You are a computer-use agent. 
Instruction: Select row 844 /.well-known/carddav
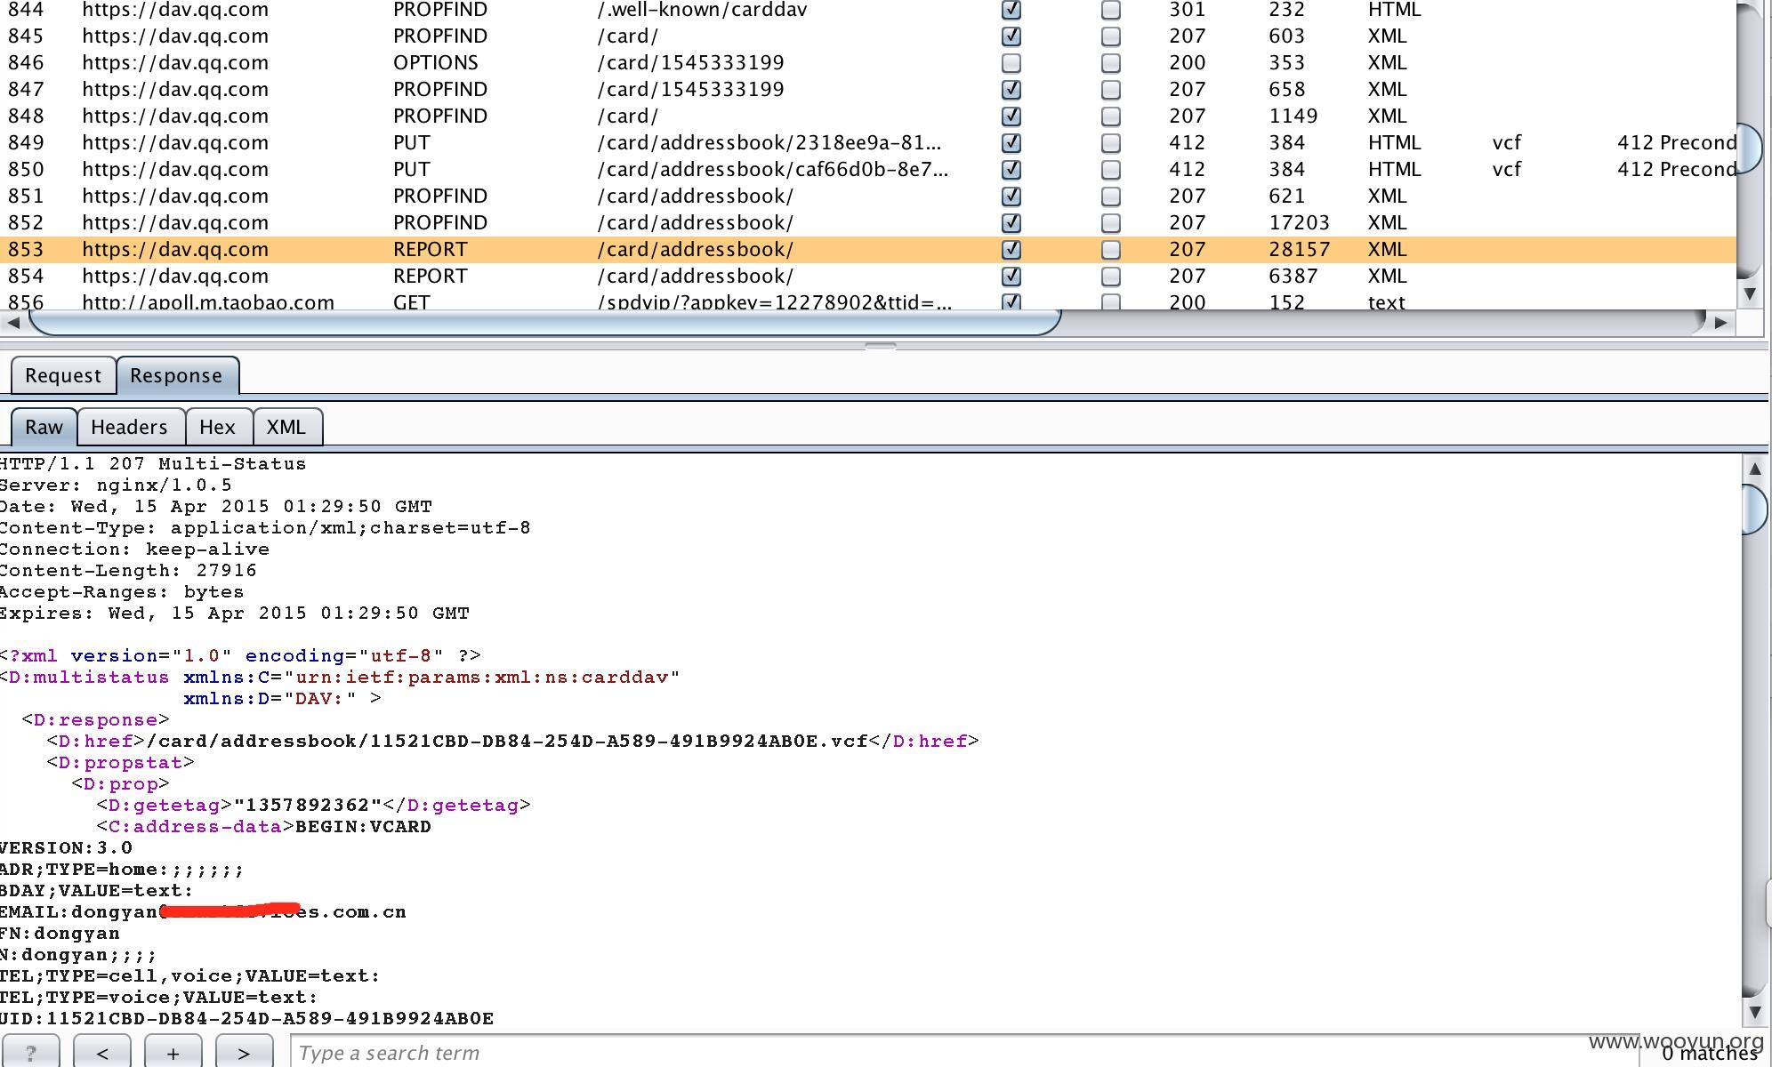tap(868, 10)
